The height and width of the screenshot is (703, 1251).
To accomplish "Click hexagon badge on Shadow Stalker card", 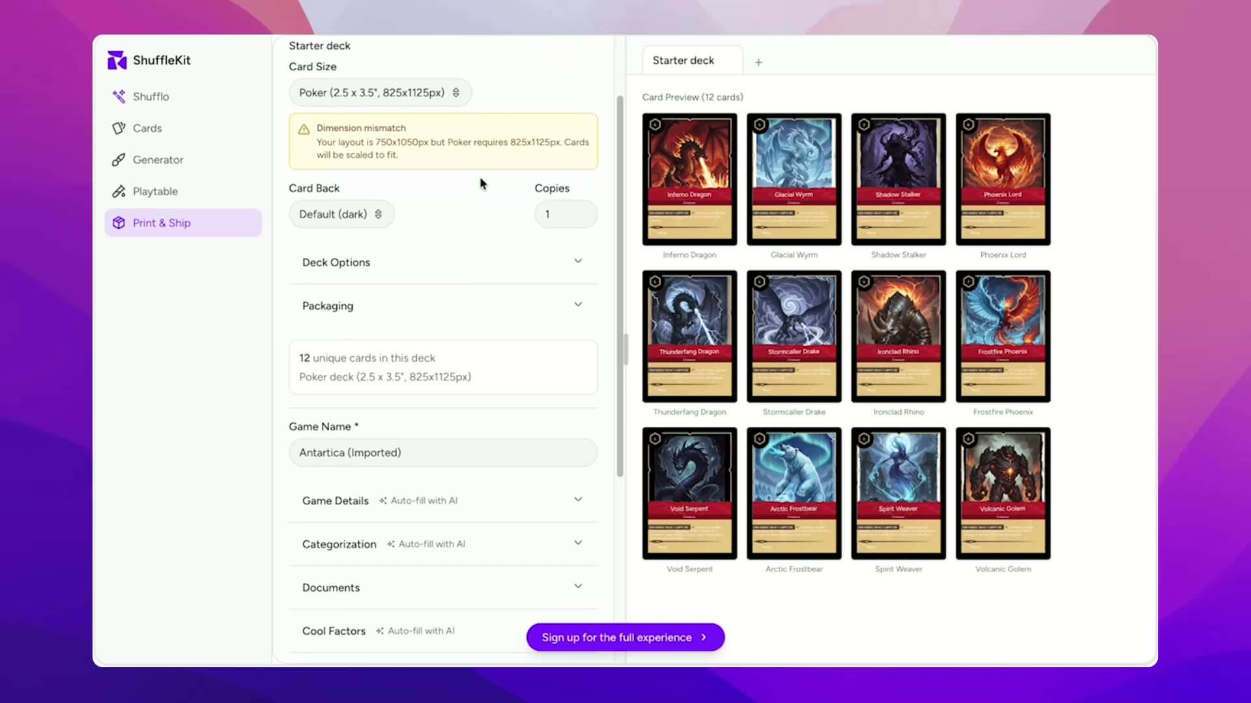I will click(x=864, y=124).
